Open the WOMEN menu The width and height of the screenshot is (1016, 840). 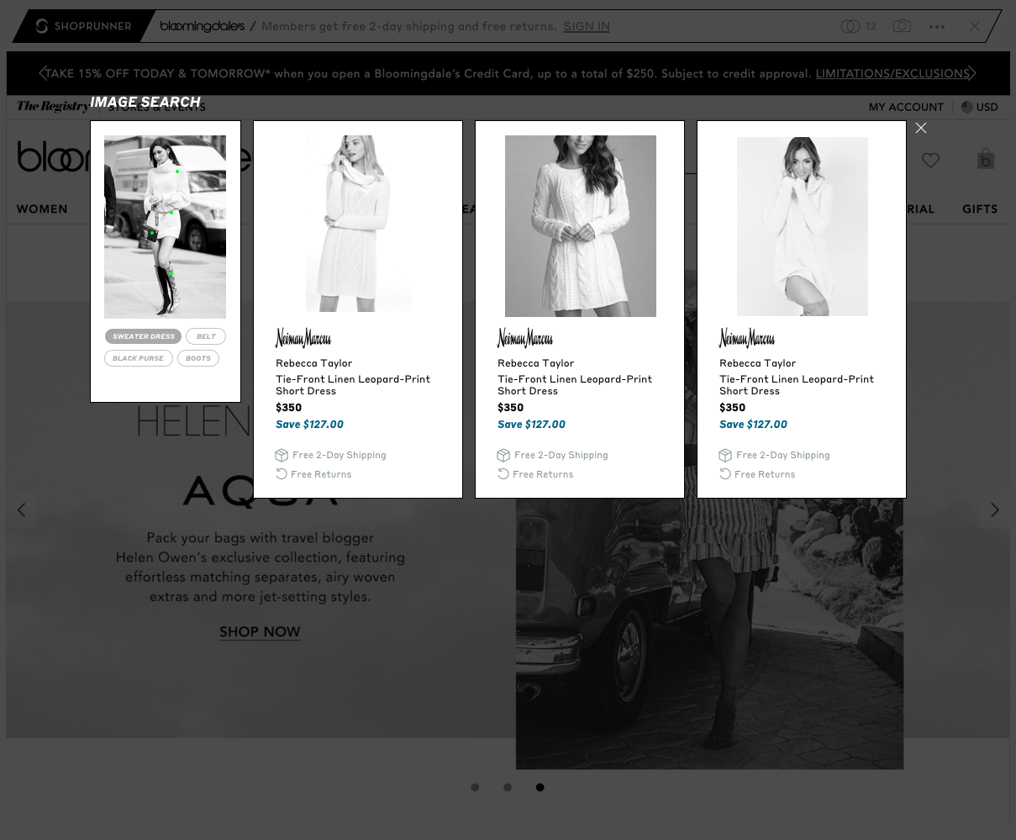[42, 209]
